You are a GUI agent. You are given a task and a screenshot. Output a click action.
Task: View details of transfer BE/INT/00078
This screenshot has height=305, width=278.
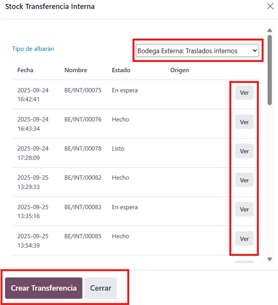coord(244,151)
